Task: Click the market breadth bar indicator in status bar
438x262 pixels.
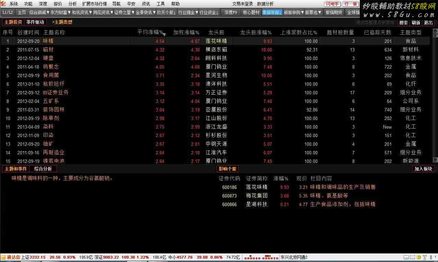Action: 261,257
